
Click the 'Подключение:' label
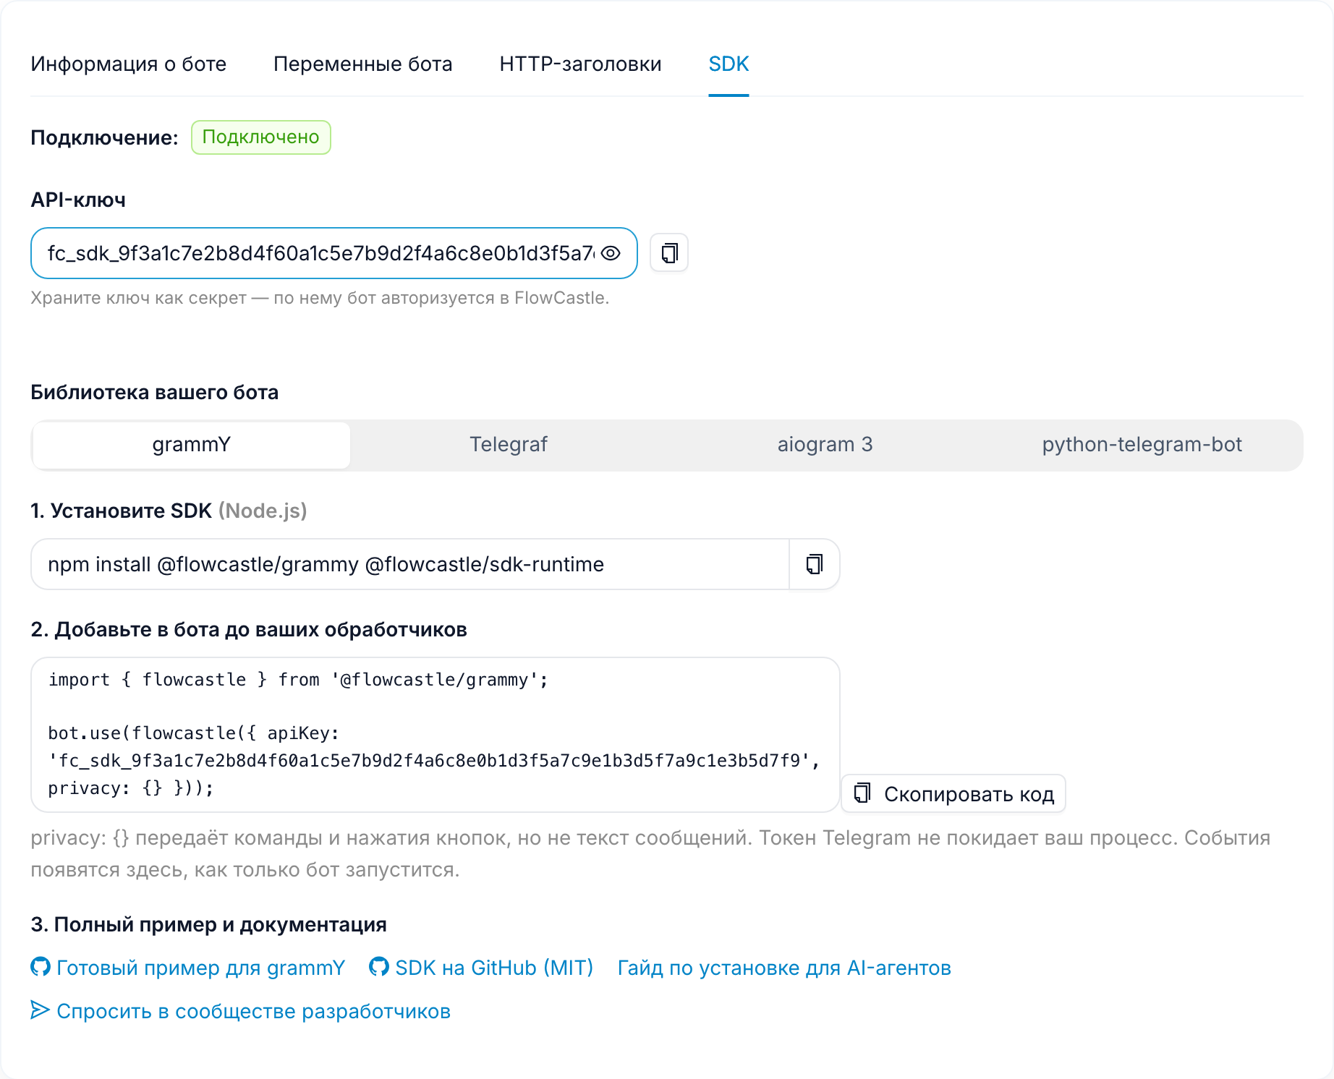pyautogui.click(x=104, y=137)
